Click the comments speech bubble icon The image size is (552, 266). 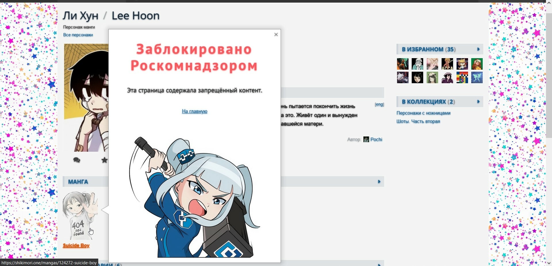point(76,160)
